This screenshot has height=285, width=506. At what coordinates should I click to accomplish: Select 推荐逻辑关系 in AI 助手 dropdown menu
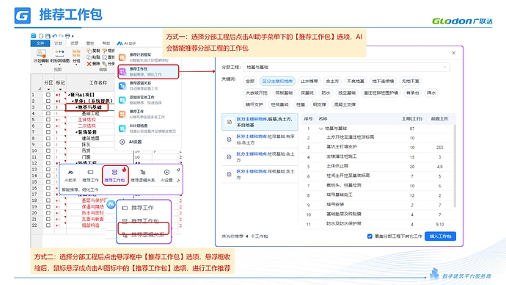coord(148,86)
